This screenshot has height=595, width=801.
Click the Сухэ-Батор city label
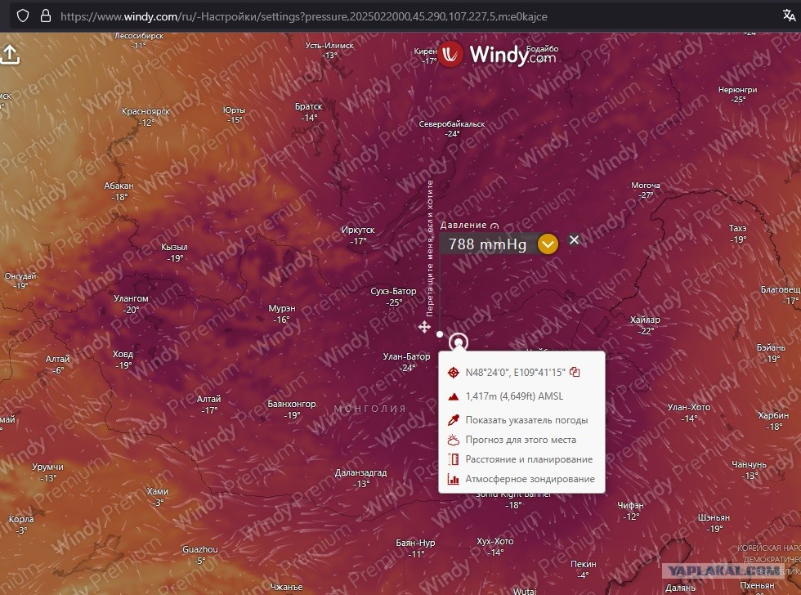click(x=393, y=291)
